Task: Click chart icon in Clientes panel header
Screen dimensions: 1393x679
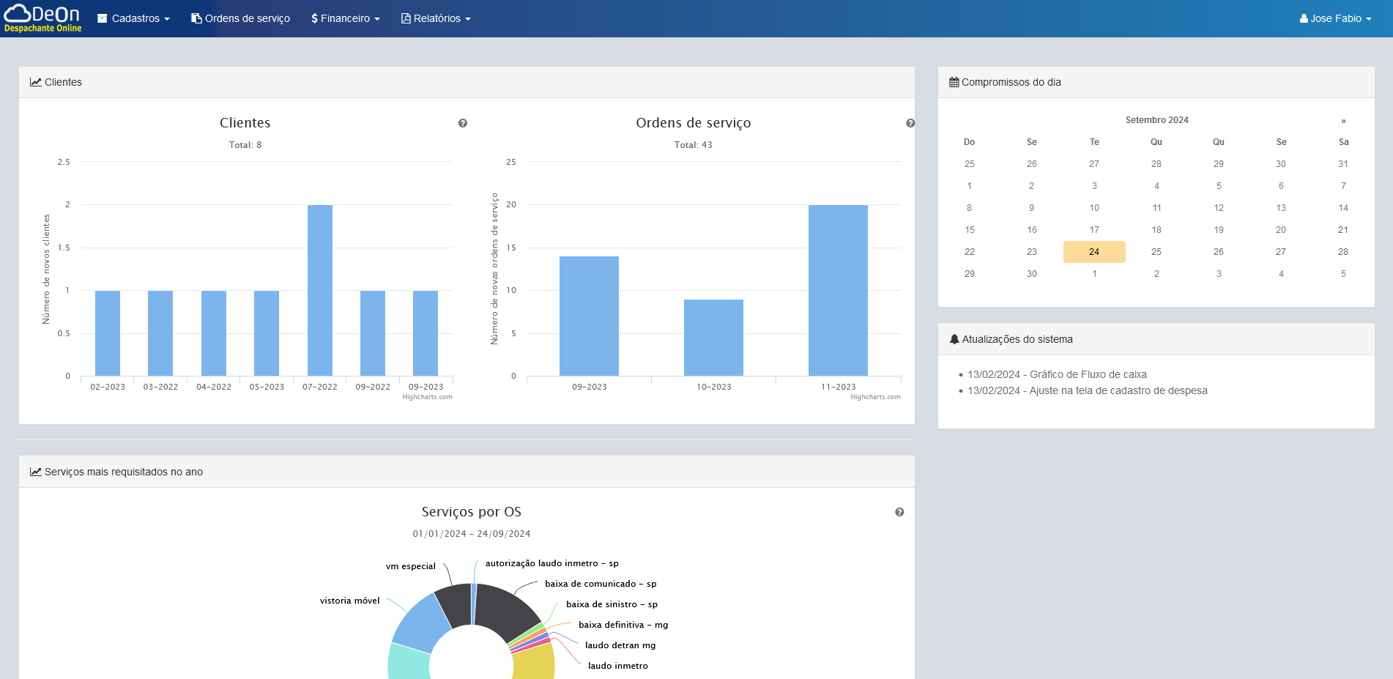Action: 35,82
